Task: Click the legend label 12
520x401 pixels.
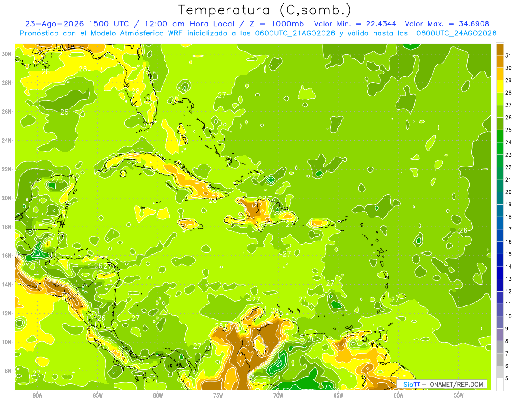Action: tap(509, 291)
